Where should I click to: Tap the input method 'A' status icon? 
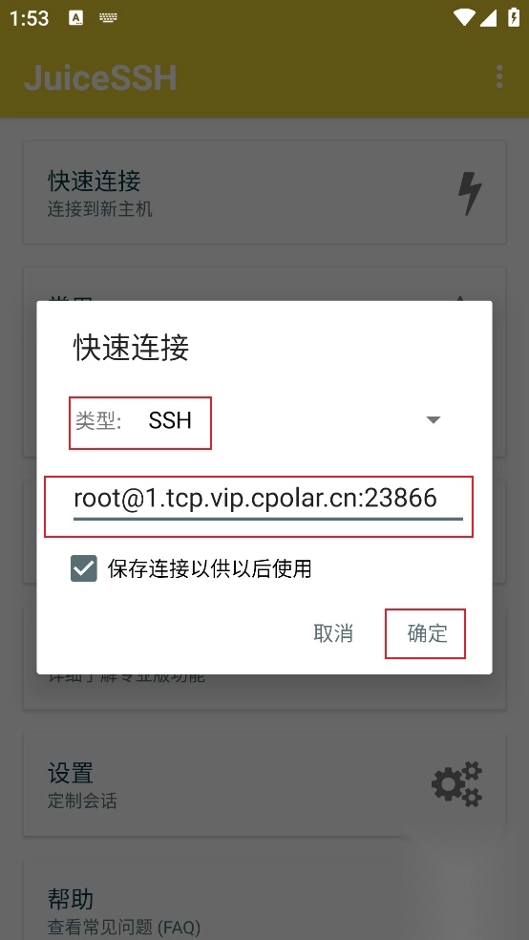click(x=76, y=18)
